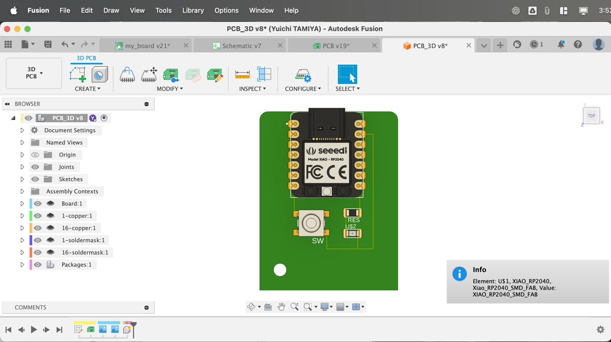Hide the Joints folder
The height and width of the screenshot is (342, 611).
35,167
